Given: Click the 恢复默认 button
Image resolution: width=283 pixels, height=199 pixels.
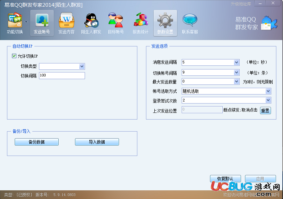Looking at the screenshot, I should (225, 179).
